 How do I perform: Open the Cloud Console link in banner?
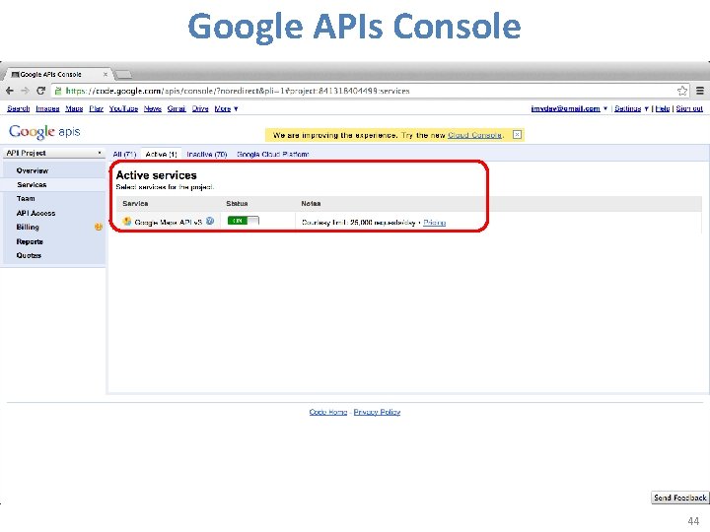(x=474, y=135)
